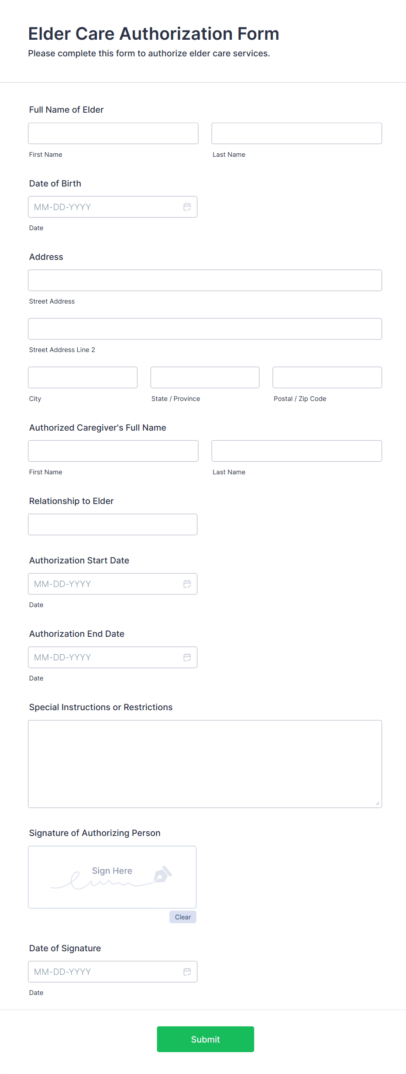Focus the Street Address field
This screenshot has width=406, height=1074.
click(205, 280)
